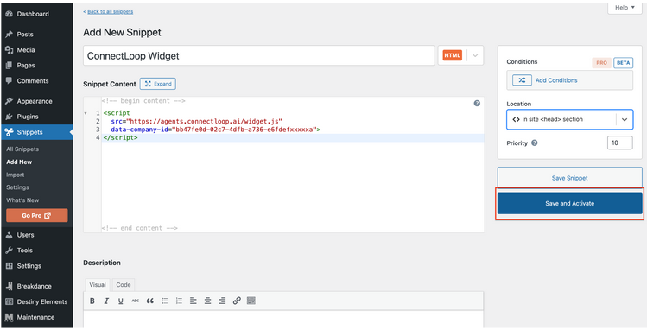Click the Plugins plug icon
647x330 pixels.
[10, 117]
